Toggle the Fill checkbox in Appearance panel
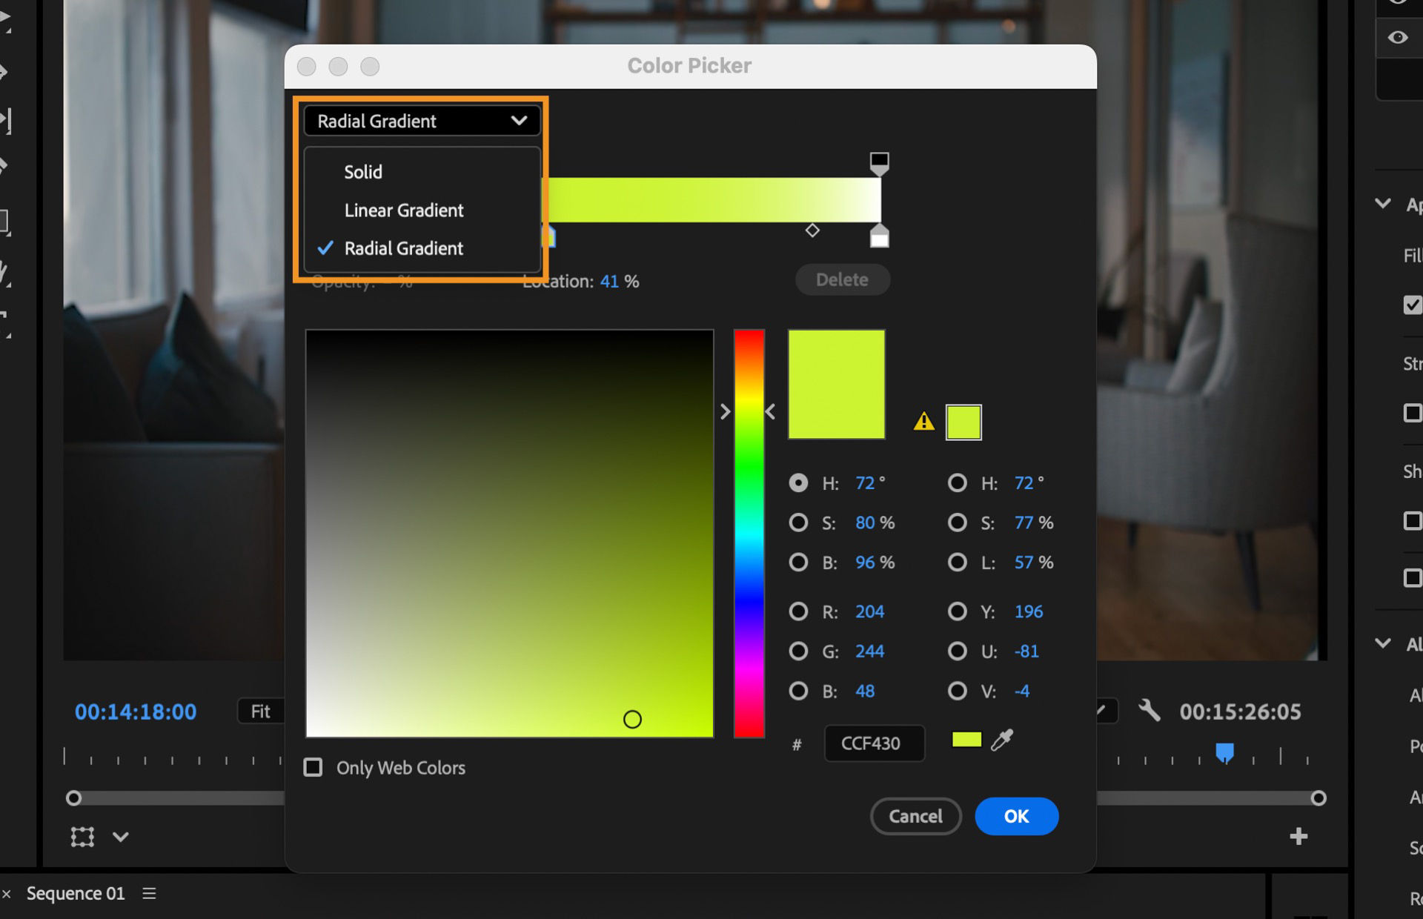 1412,305
